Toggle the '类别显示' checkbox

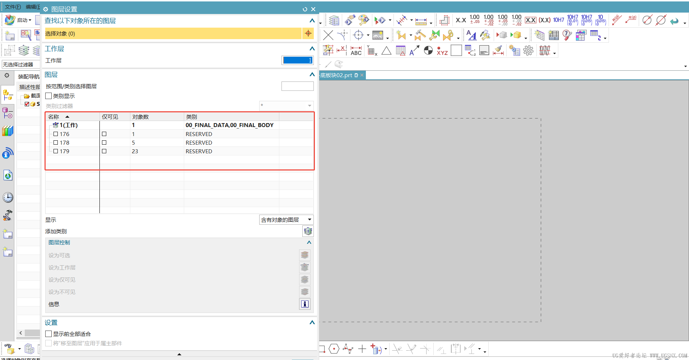click(x=49, y=96)
